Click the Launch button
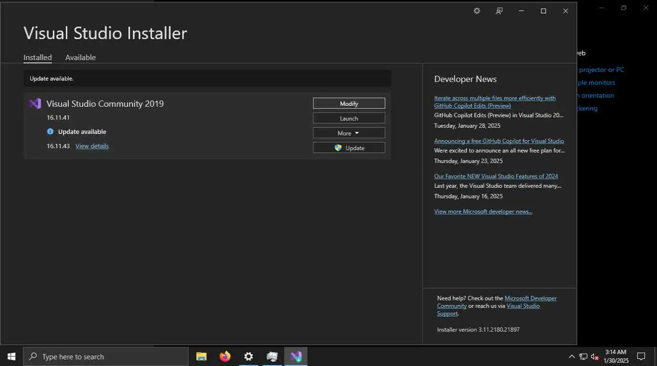The image size is (657, 366). (349, 118)
